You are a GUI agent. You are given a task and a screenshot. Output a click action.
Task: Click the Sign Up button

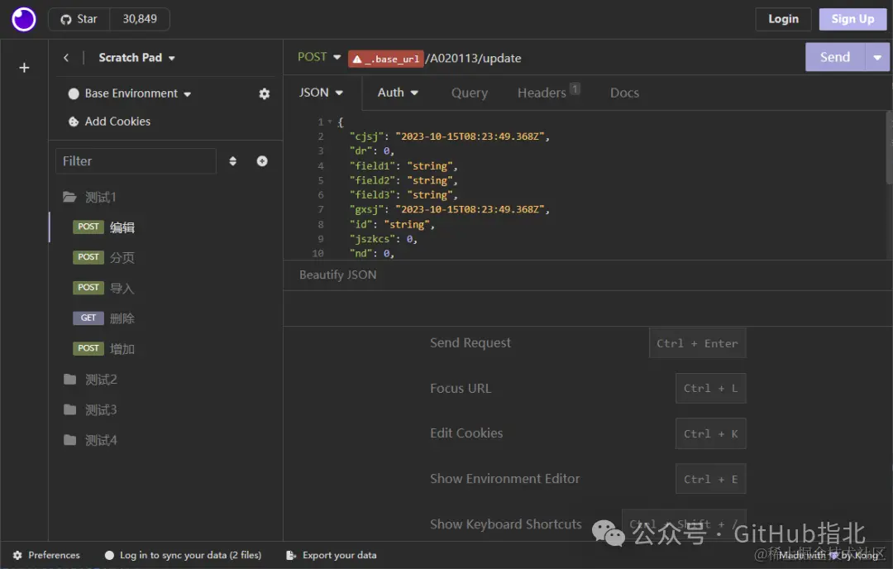tap(852, 19)
